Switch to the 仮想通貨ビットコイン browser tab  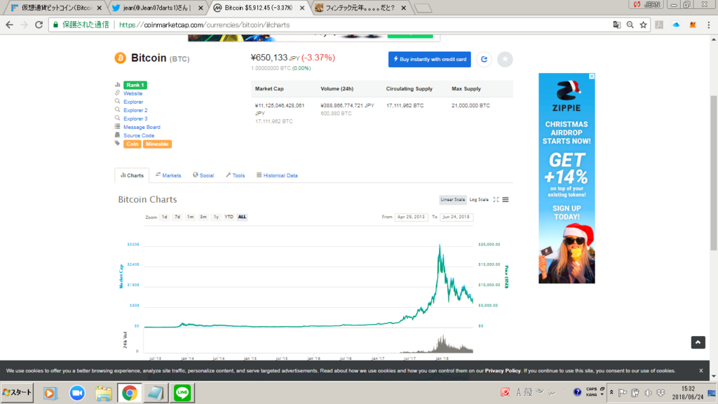56,8
